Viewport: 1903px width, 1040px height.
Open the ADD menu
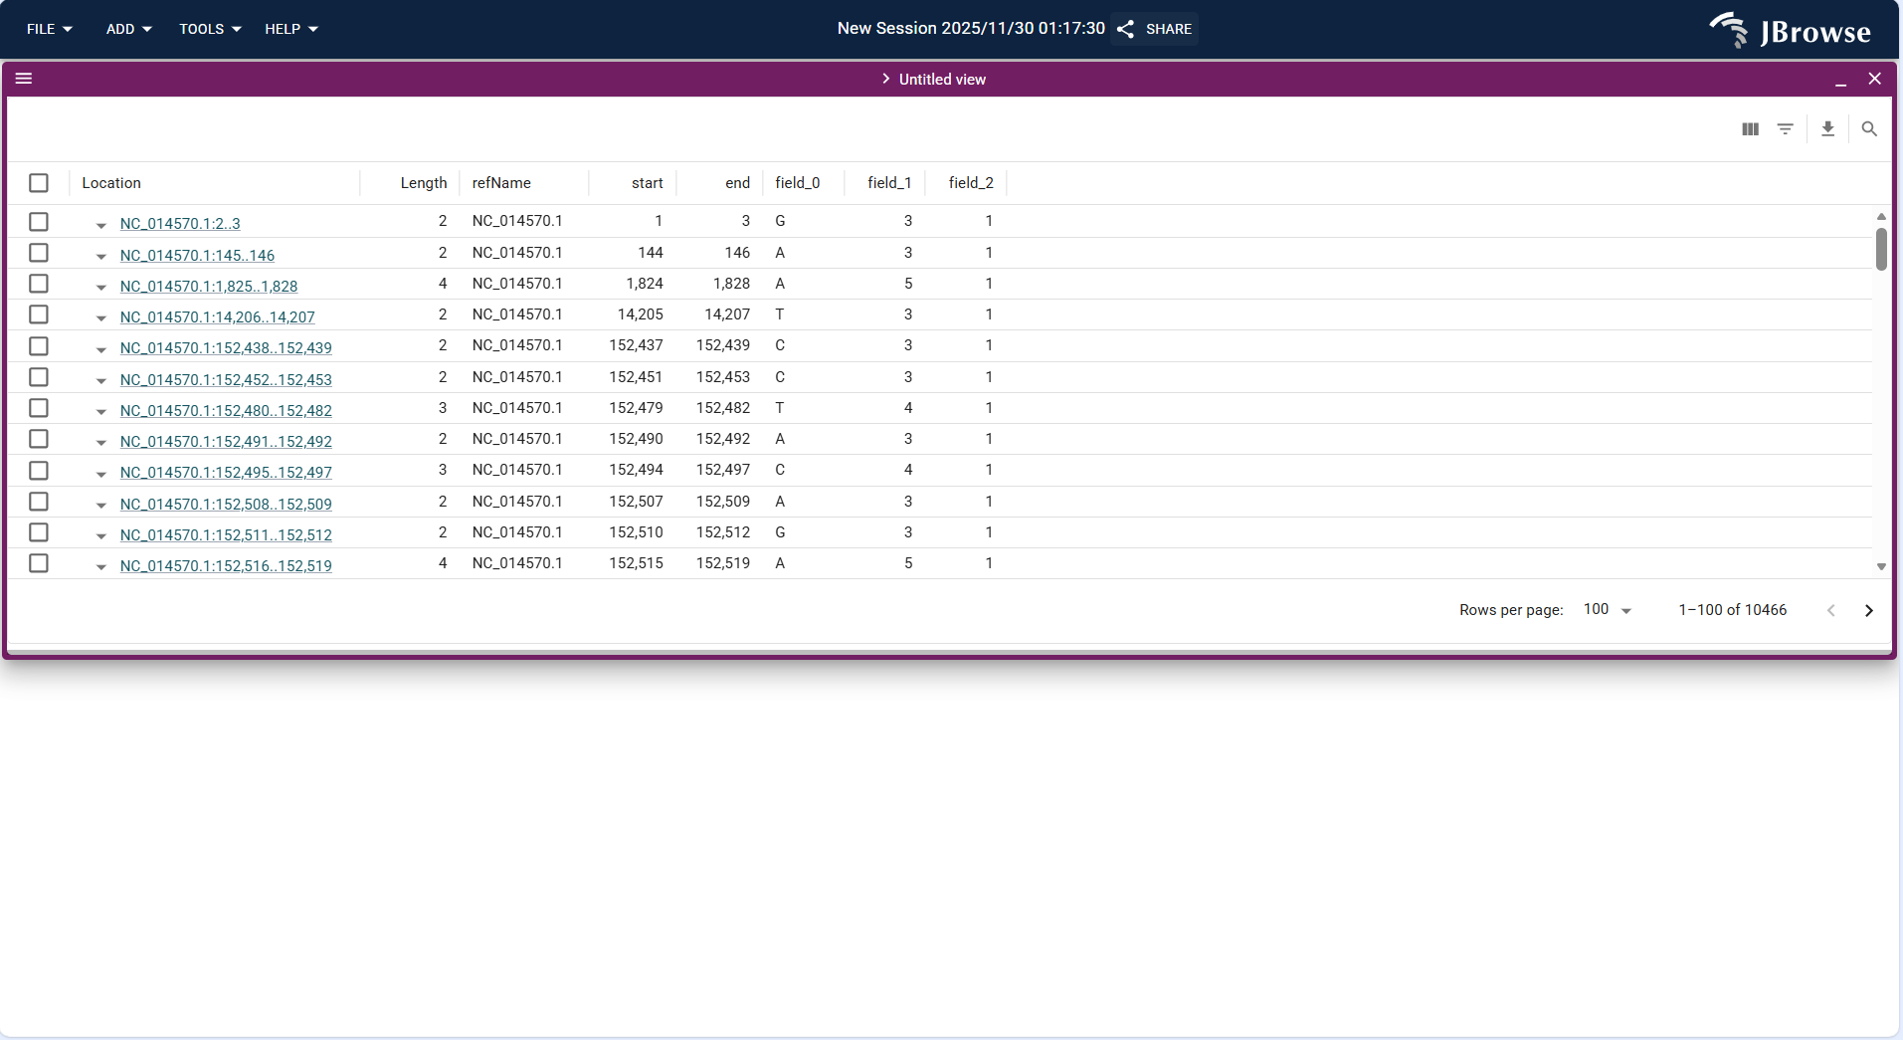[x=126, y=29]
